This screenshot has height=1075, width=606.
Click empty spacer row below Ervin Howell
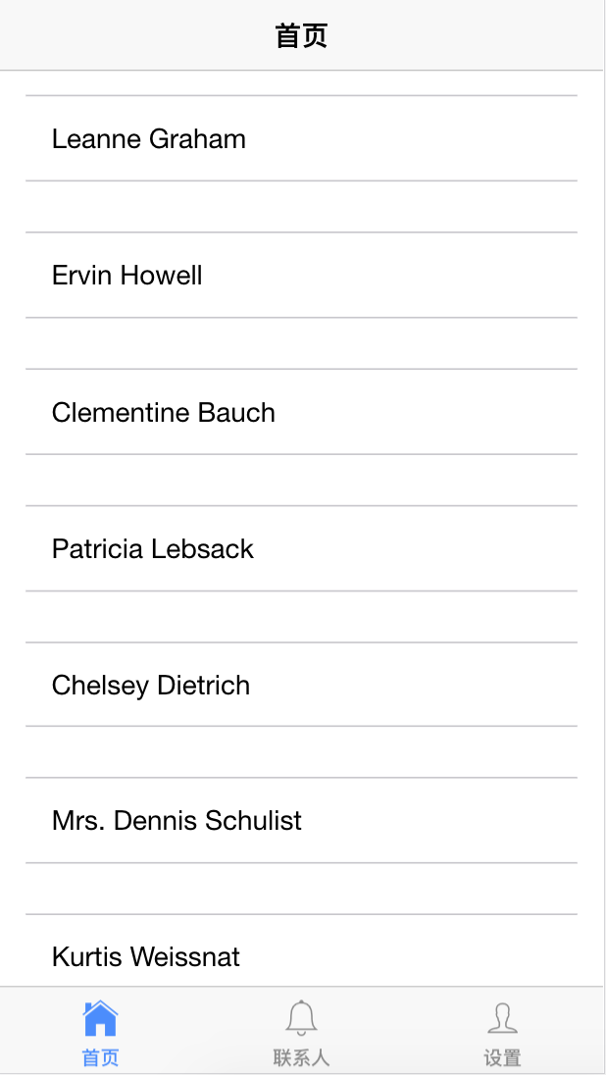click(301, 343)
